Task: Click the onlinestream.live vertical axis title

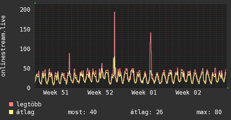Action: 3,46
